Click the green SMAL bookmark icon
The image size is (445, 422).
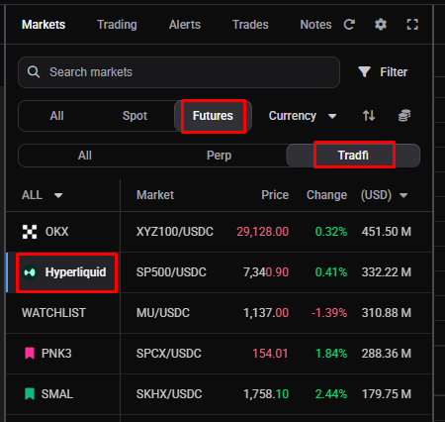30,393
